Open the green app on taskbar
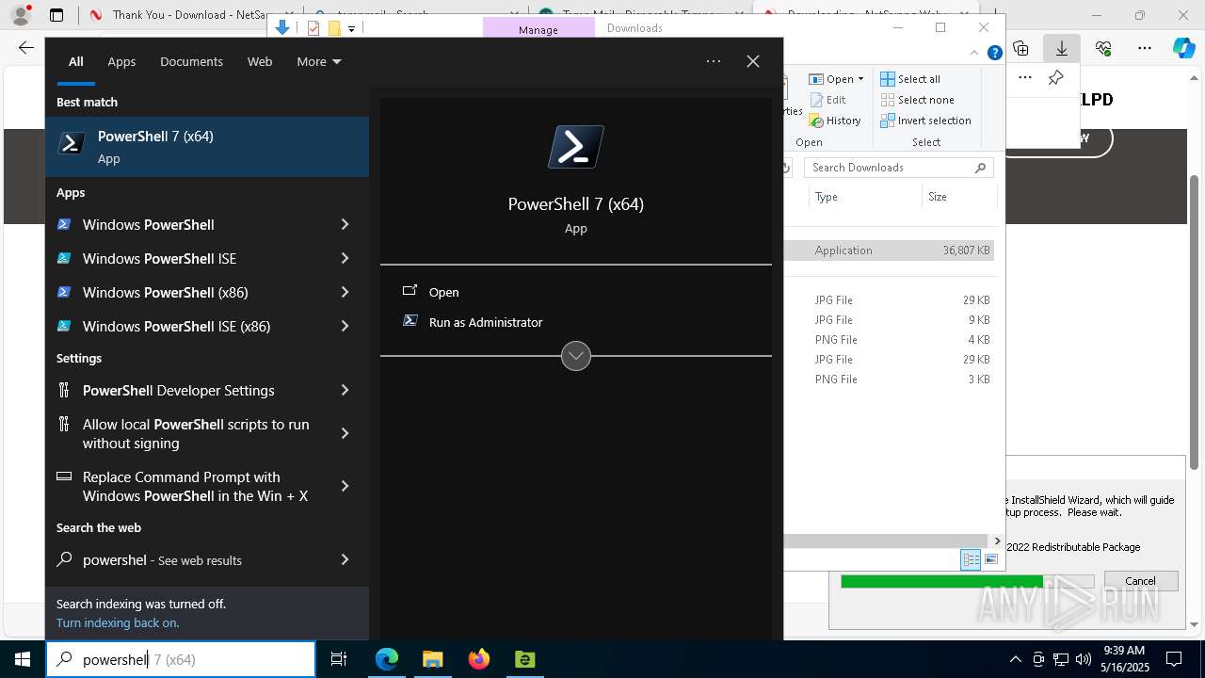The image size is (1205, 678). [x=524, y=659]
